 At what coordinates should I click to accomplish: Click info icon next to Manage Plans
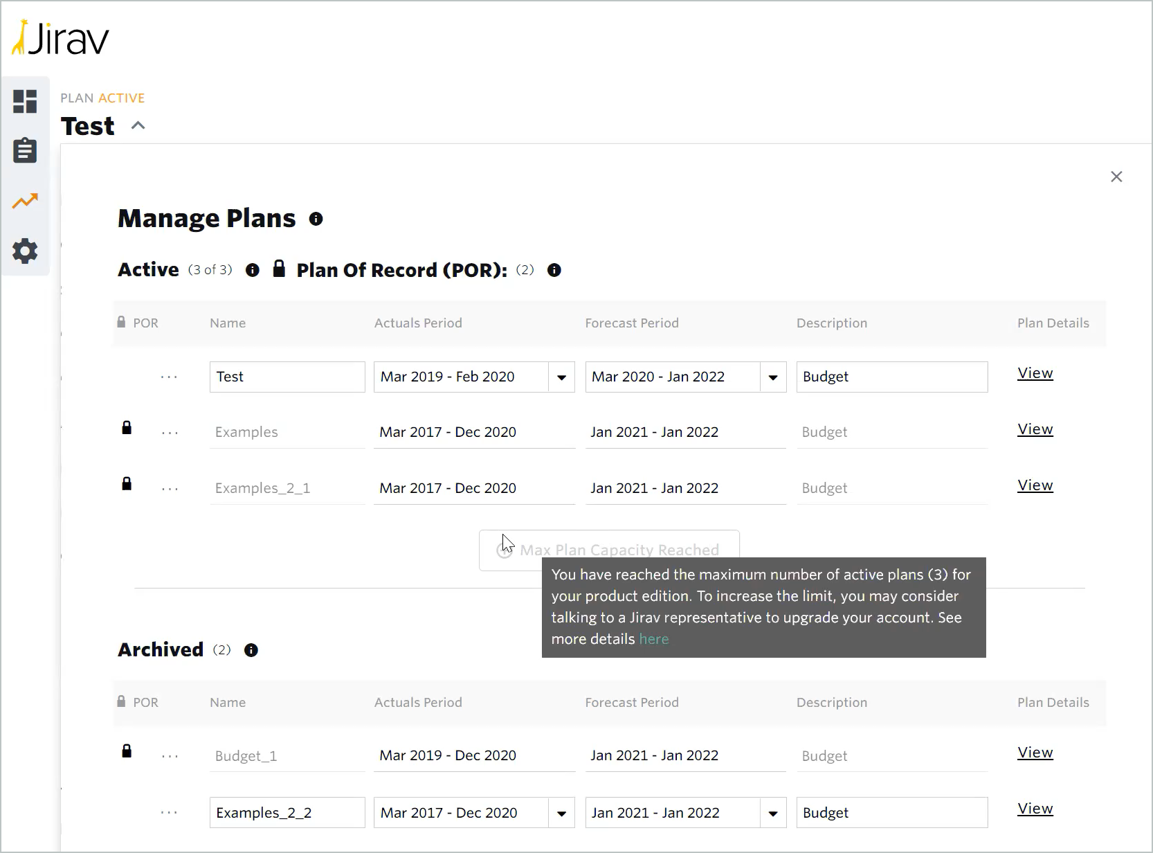pos(316,219)
